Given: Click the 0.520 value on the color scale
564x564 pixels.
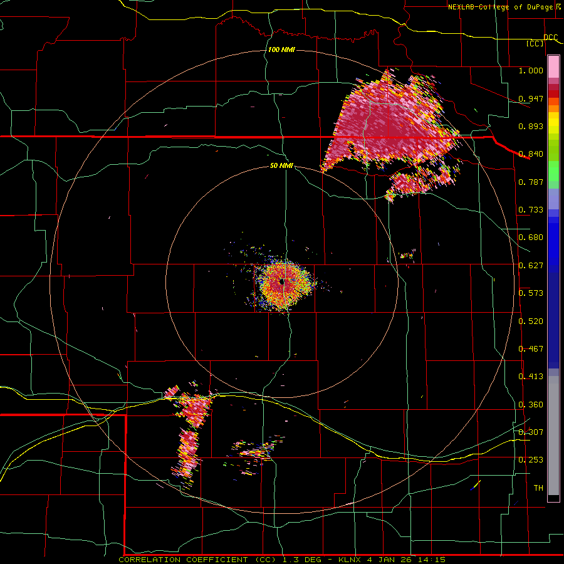Looking at the screenshot, I should coord(531,321).
